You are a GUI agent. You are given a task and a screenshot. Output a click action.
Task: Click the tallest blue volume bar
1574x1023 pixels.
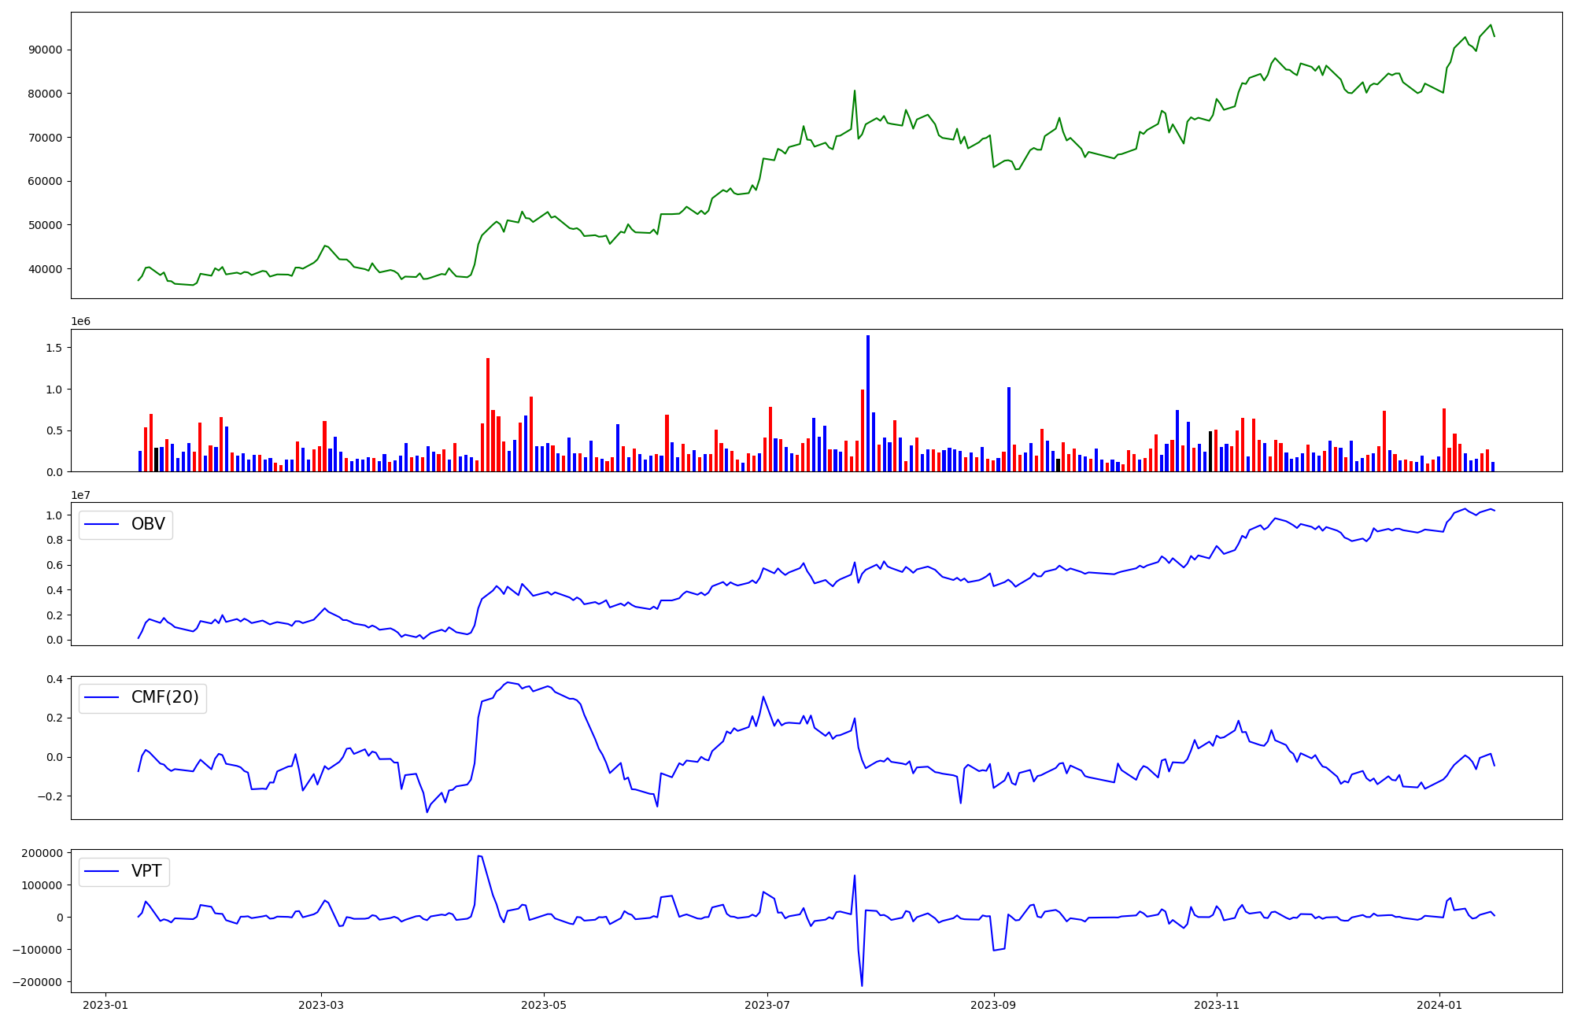pyautogui.click(x=868, y=401)
